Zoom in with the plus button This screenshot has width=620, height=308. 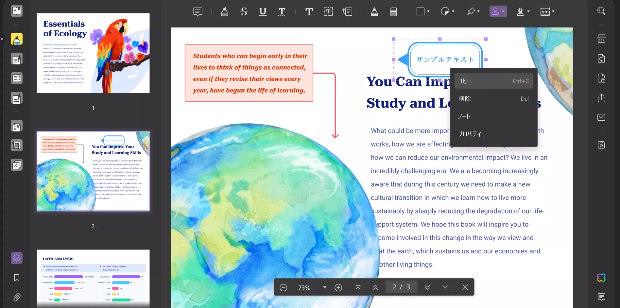point(338,287)
